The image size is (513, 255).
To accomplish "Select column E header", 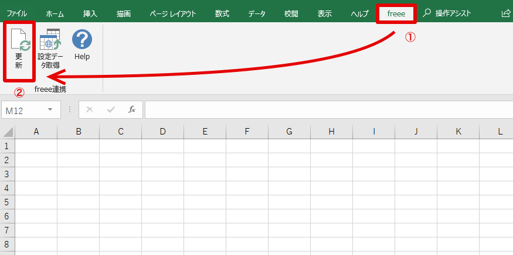I will pos(205,132).
